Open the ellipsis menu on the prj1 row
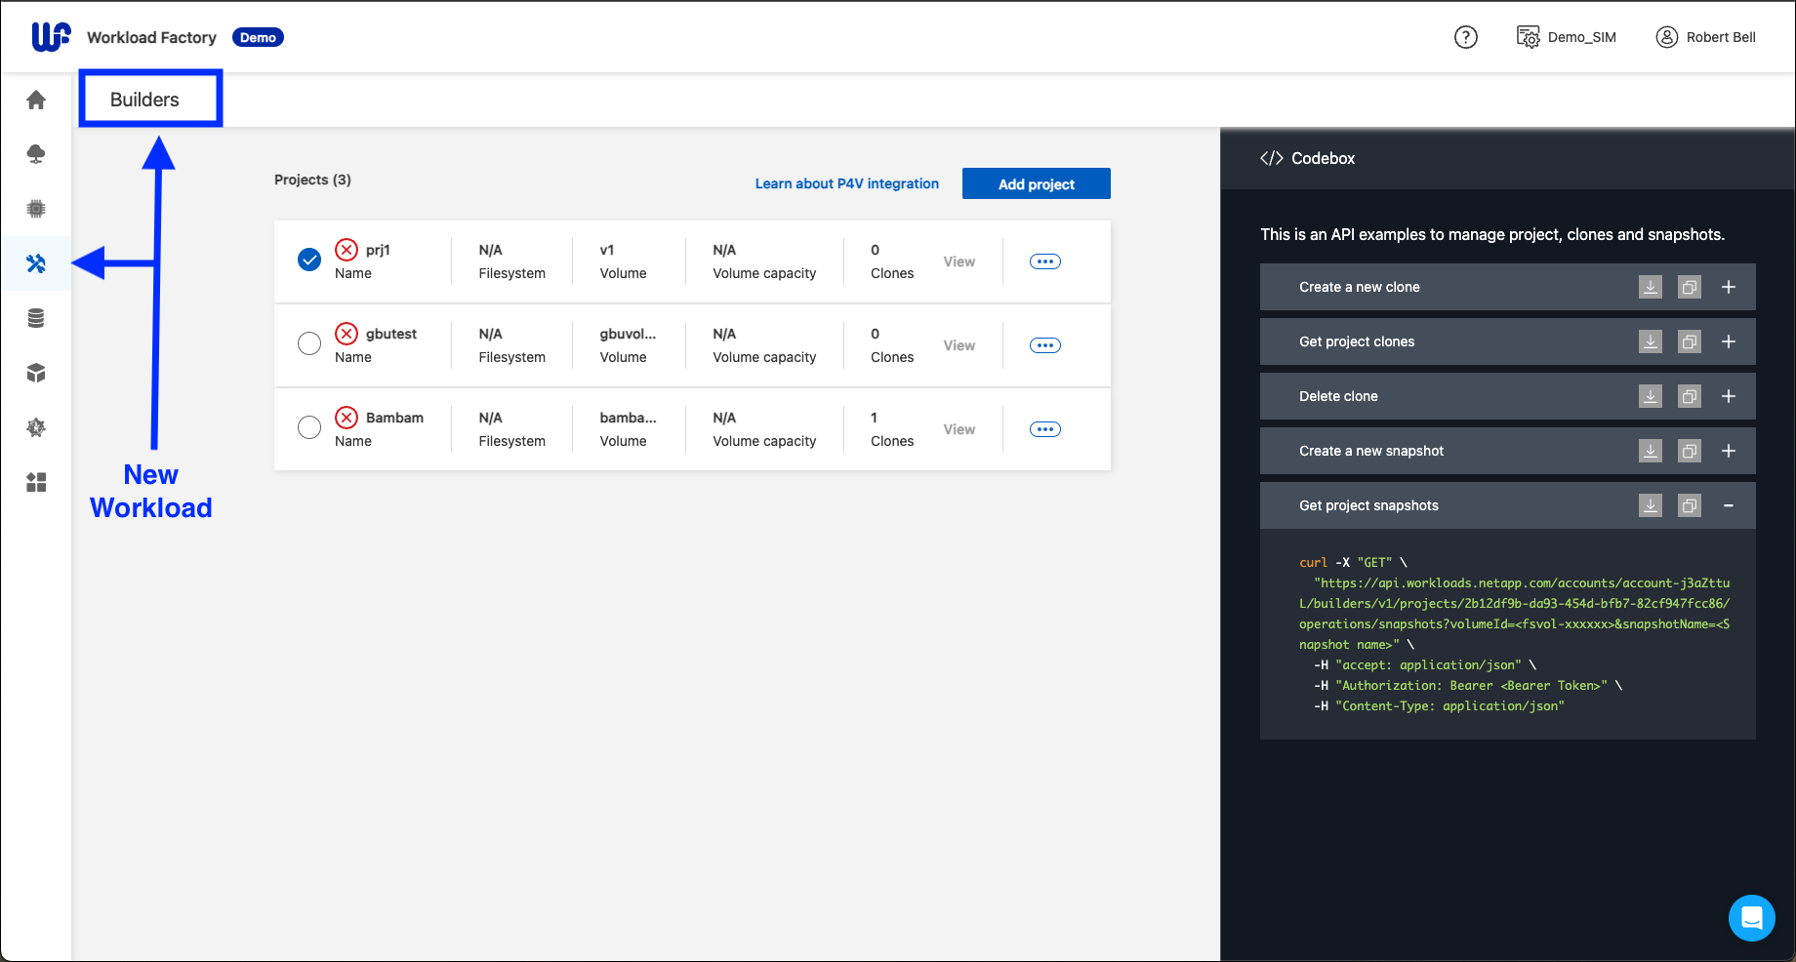The image size is (1796, 962). pos(1044,261)
